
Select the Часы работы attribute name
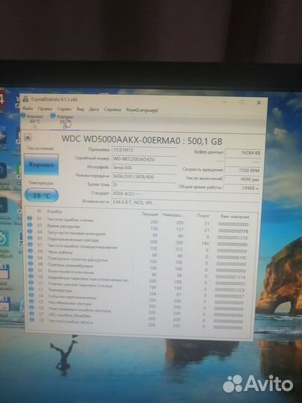point(60,252)
